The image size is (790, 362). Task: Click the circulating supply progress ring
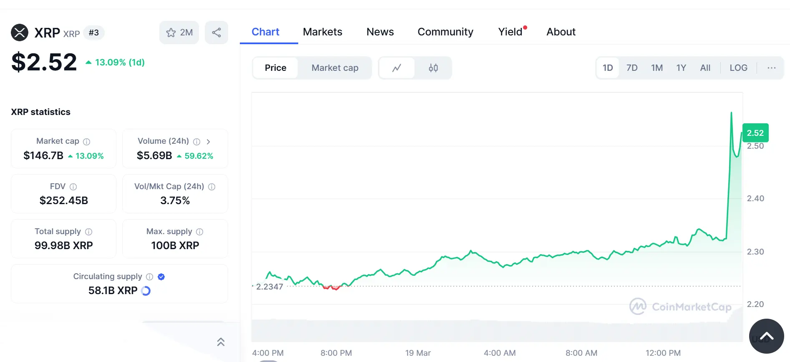coord(146,291)
